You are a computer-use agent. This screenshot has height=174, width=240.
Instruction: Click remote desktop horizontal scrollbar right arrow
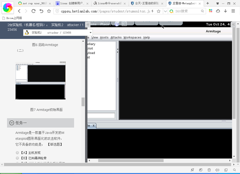(230, 161)
